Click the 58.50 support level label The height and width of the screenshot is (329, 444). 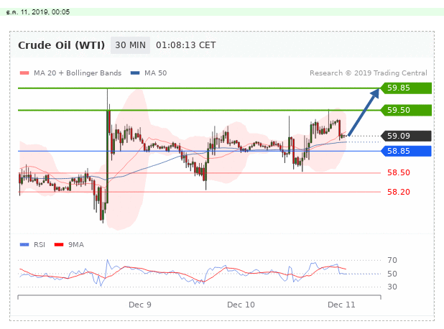tap(399, 172)
